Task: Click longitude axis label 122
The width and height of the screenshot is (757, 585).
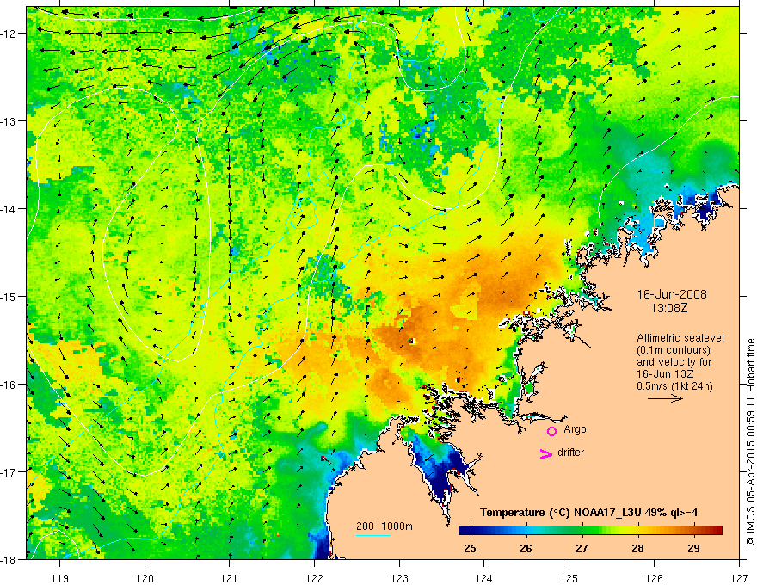Action: (314, 578)
